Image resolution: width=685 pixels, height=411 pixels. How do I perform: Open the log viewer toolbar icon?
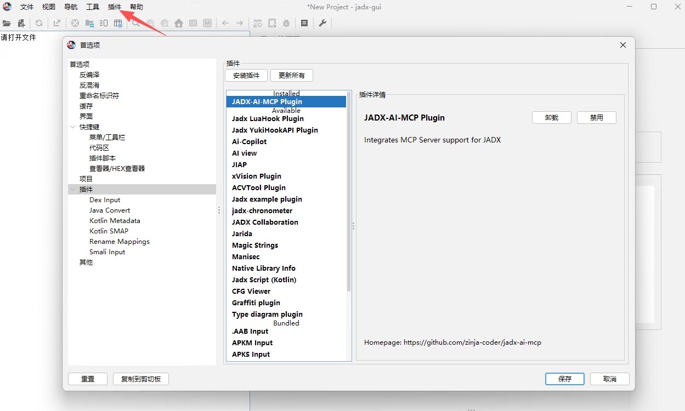coord(304,23)
